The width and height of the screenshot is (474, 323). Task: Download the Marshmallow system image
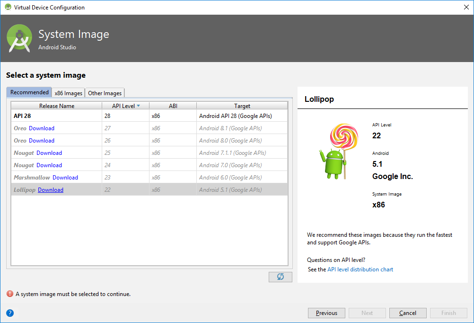click(65, 177)
